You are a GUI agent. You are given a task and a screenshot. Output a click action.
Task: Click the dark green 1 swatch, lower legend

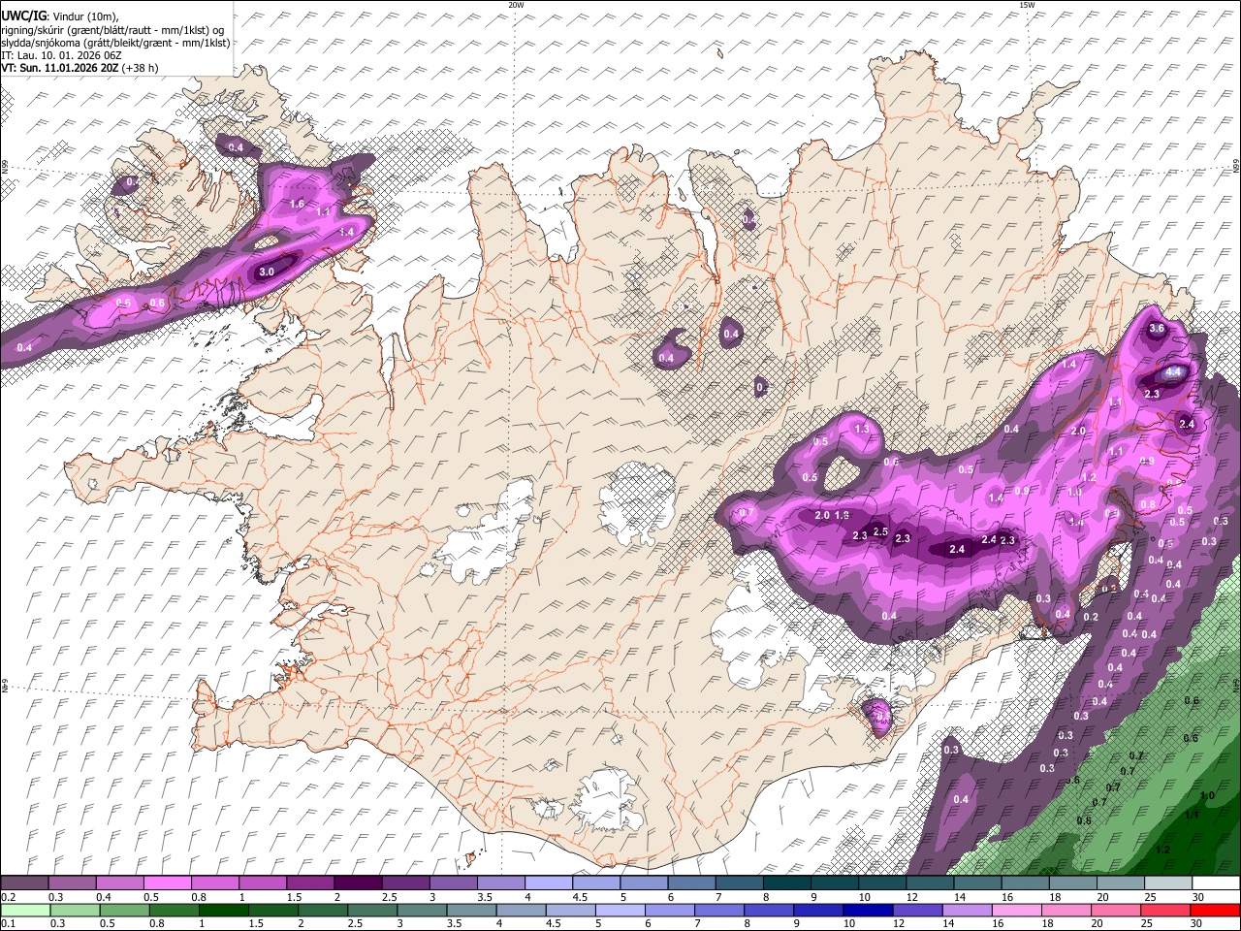click(224, 910)
